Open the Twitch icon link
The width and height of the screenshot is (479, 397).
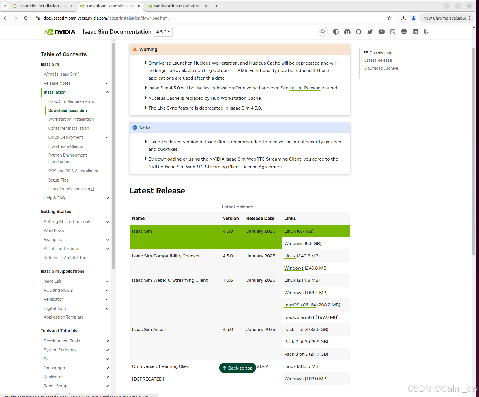coord(427,32)
